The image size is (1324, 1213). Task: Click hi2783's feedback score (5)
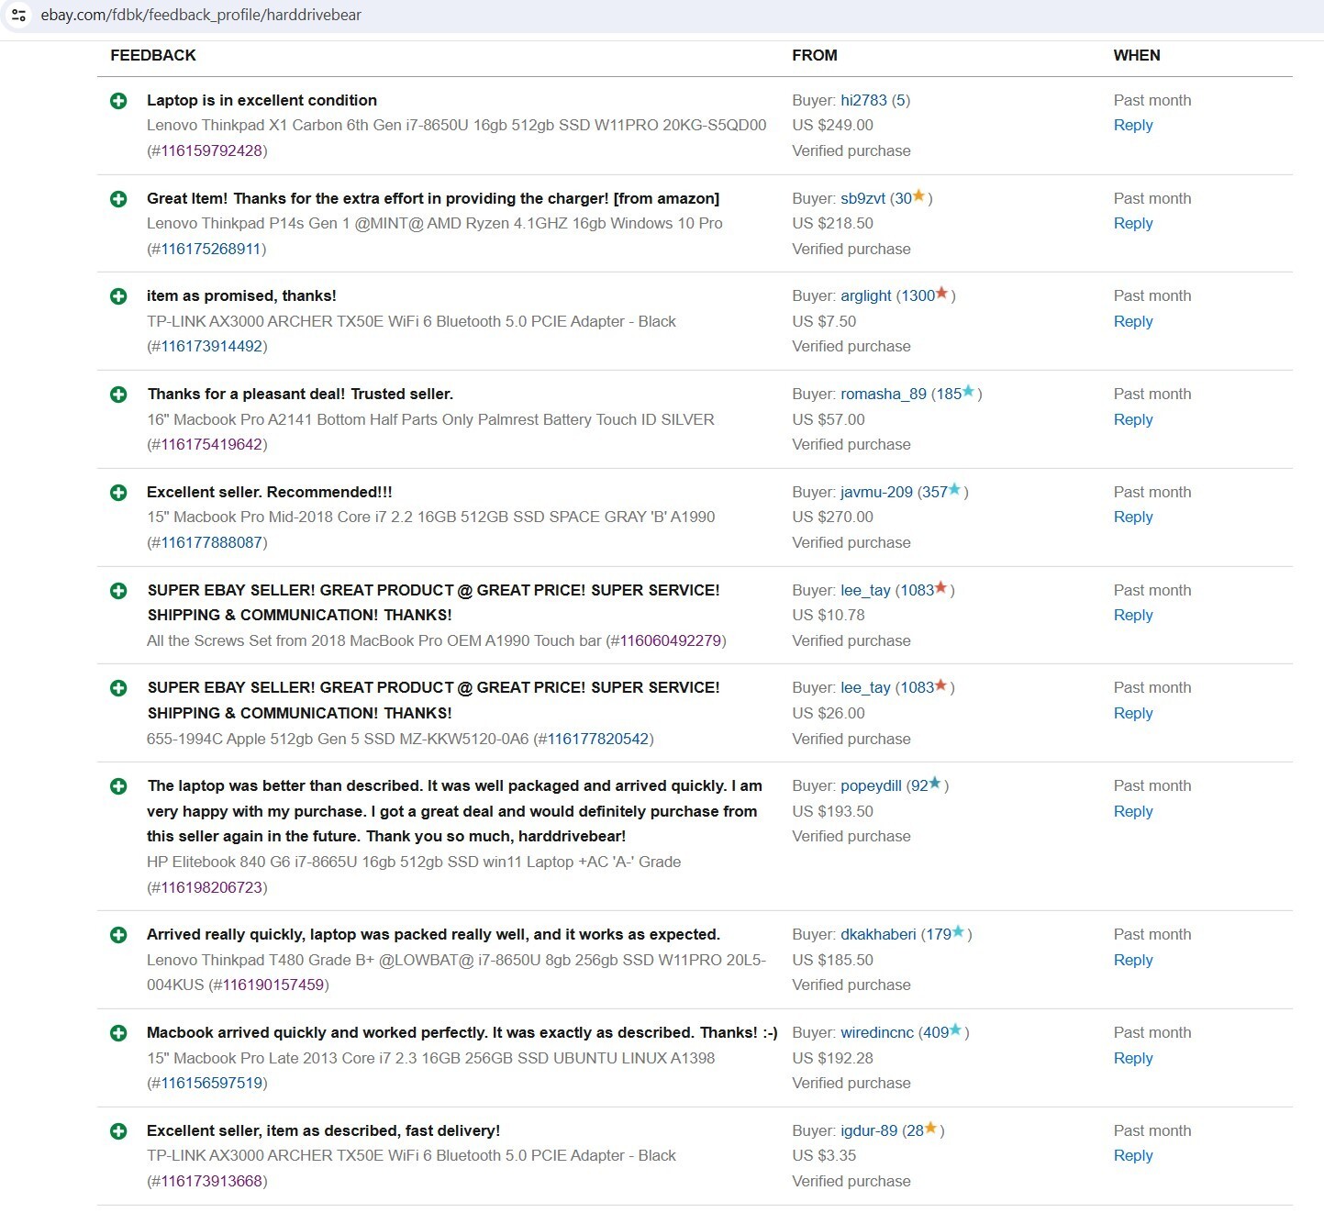tap(901, 100)
